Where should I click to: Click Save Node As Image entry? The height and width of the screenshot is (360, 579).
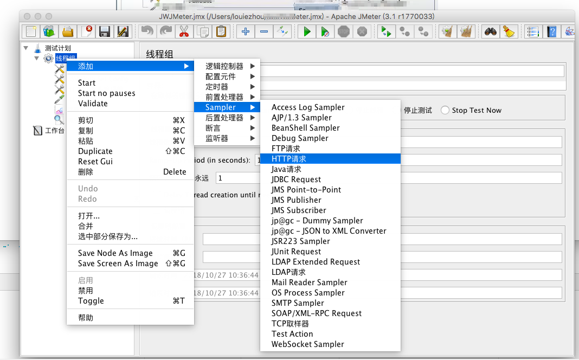130,253
